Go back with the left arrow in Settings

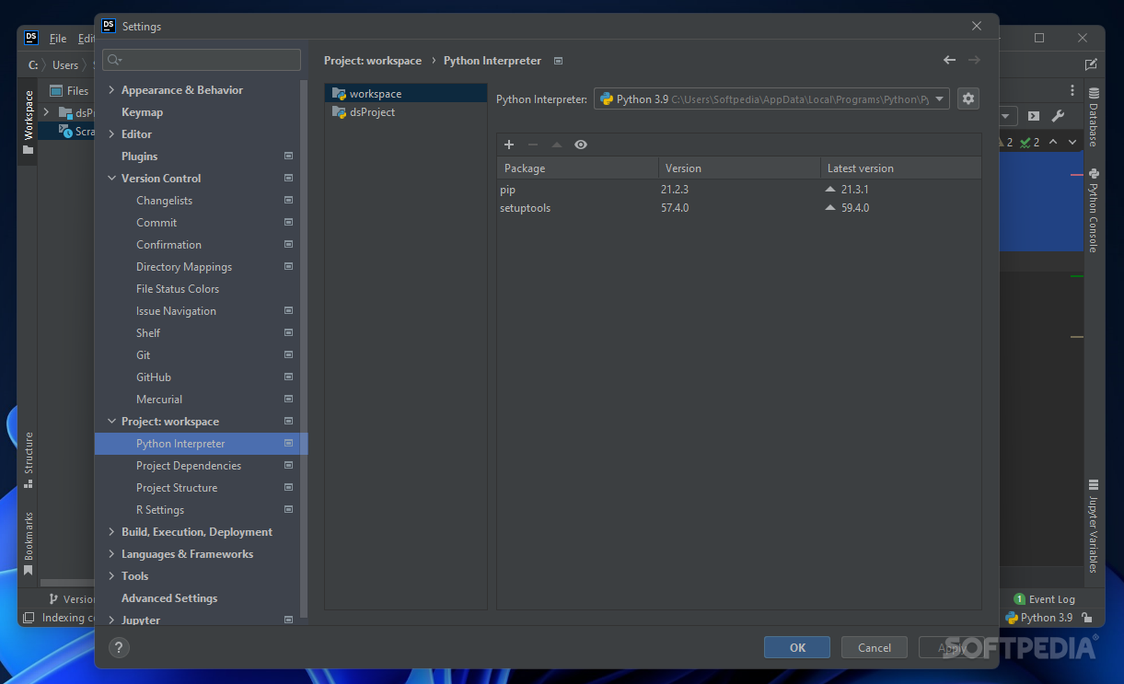coord(949,60)
